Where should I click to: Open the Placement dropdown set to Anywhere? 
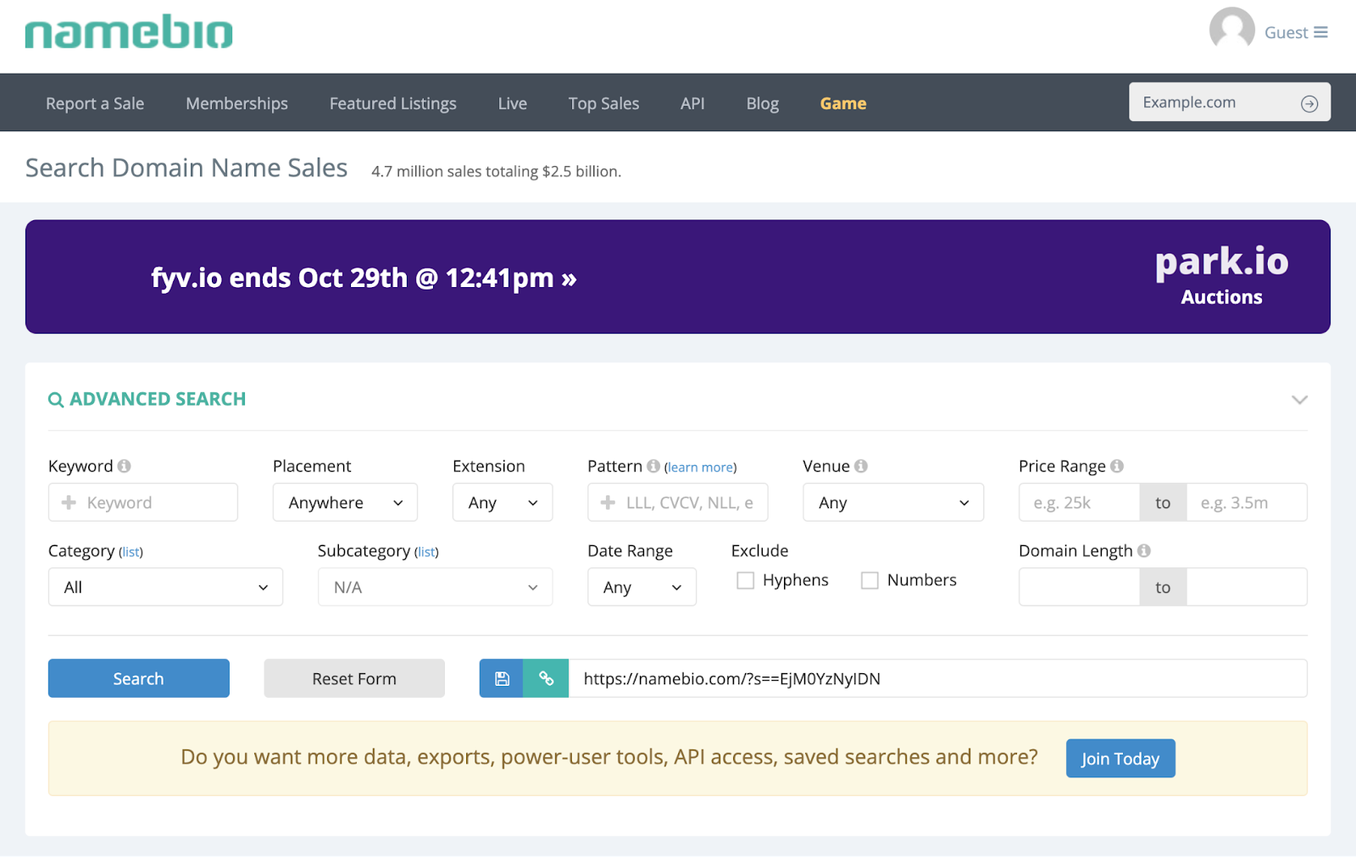[x=344, y=502]
